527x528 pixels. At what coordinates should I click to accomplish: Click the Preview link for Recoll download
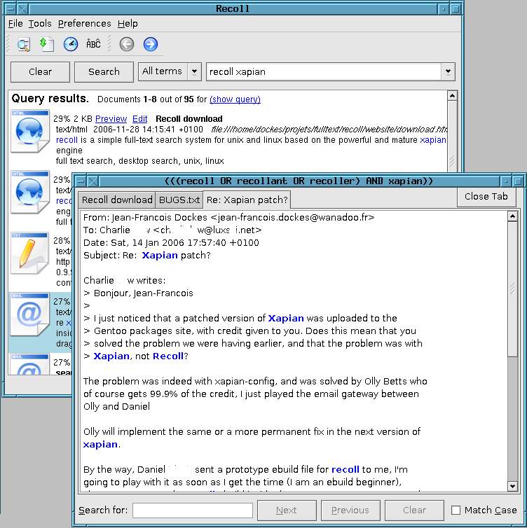[x=111, y=119]
